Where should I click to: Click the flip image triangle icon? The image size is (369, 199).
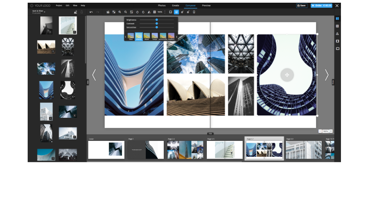point(149,12)
